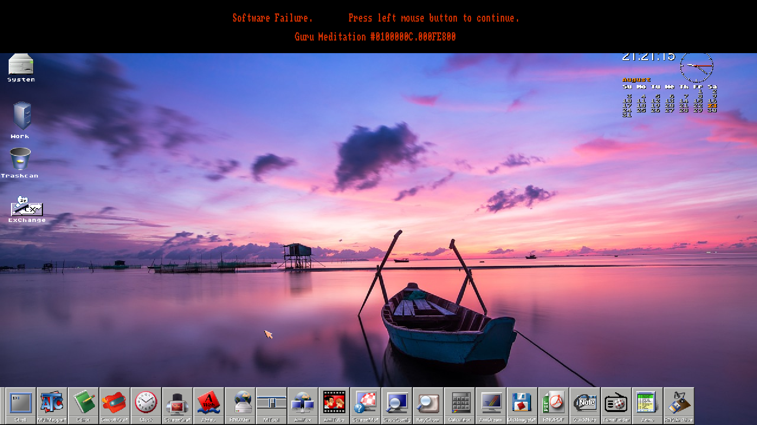
Task: Launch the ExChange commodity
Action: [x=26, y=209]
